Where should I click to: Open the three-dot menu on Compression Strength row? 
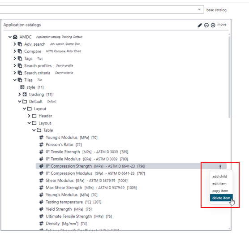pos(220,166)
